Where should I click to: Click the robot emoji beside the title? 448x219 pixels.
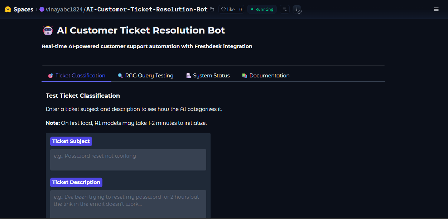(48, 31)
